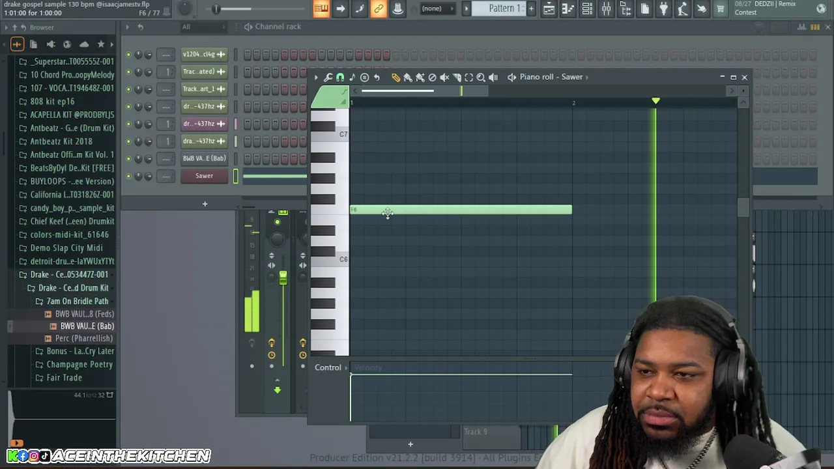The width and height of the screenshot is (834, 469).
Task: Click the Sawer channel button
Action: click(204, 176)
